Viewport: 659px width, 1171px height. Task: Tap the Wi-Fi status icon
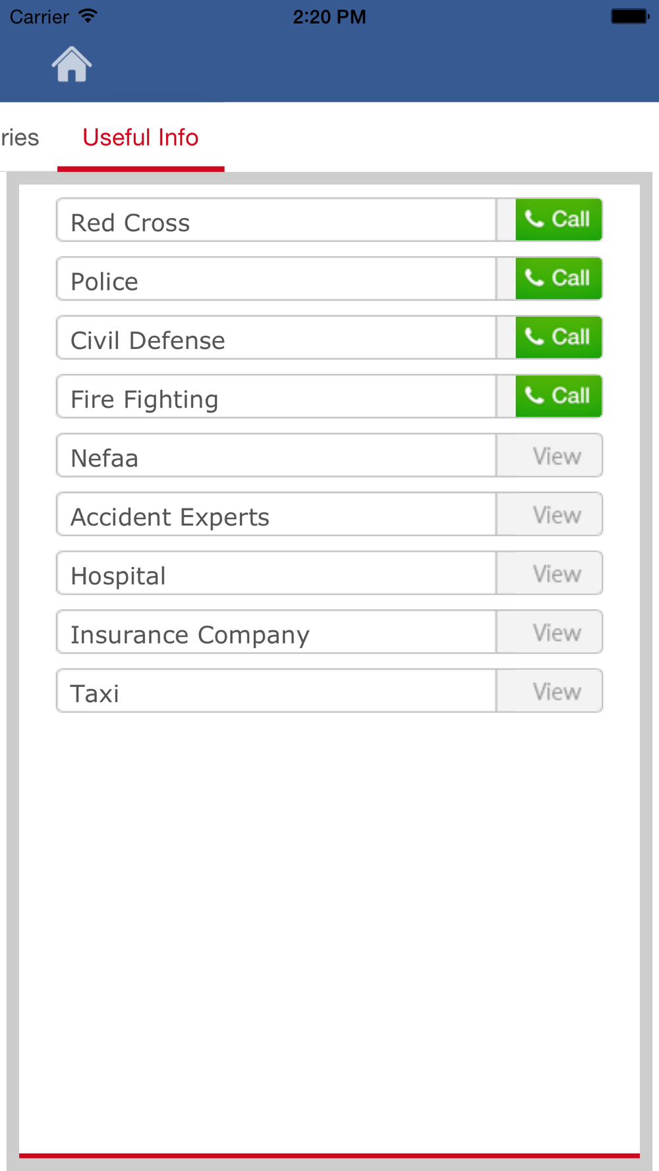[x=87, y=16]
